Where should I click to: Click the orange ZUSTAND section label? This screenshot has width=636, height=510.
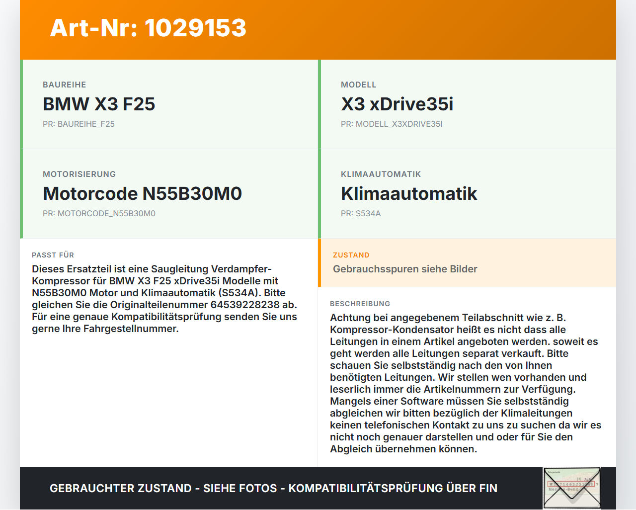click(351, 255)
